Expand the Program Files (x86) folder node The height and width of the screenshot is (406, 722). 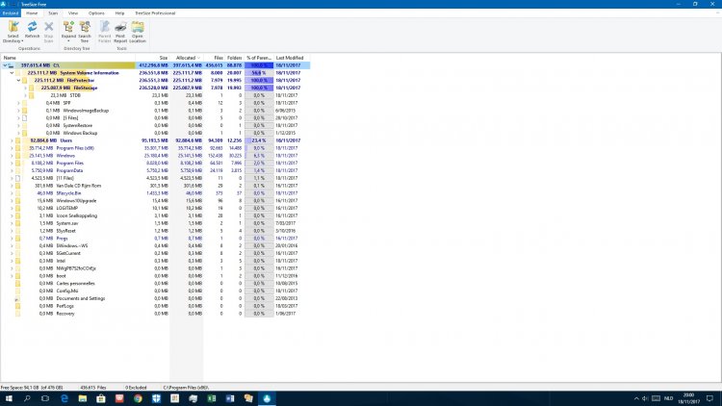12,147
